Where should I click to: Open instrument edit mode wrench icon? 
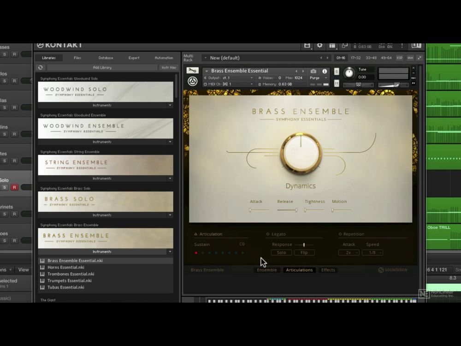click(x=192, y=70)
